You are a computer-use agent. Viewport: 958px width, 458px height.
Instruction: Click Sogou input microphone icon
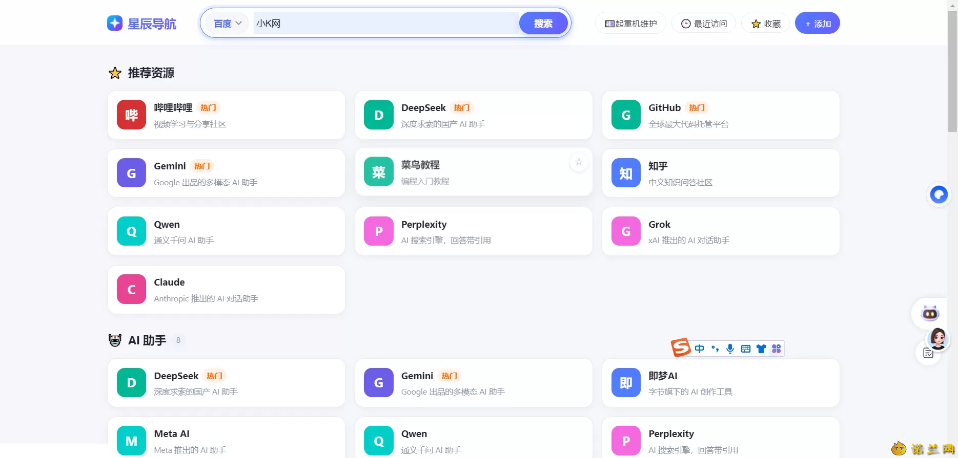point(730,348)
